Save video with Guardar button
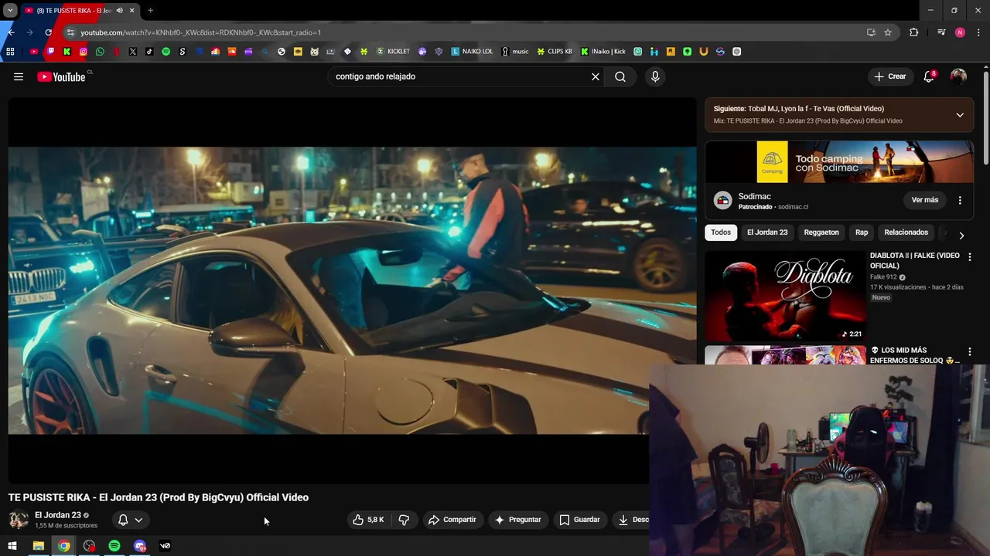Screen dimensions: 990x556 coord(580,520)
